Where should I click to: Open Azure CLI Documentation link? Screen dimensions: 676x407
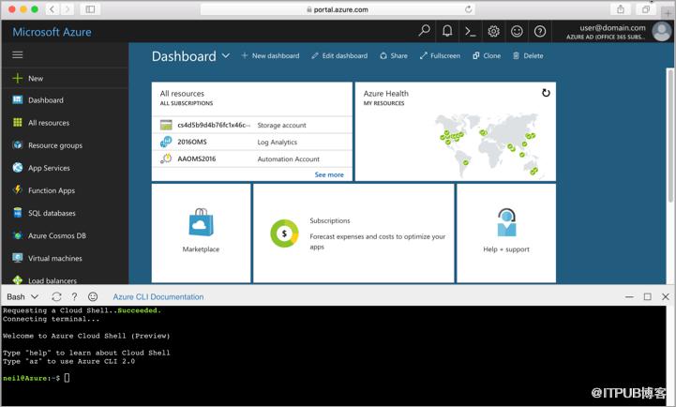[158, 296]
